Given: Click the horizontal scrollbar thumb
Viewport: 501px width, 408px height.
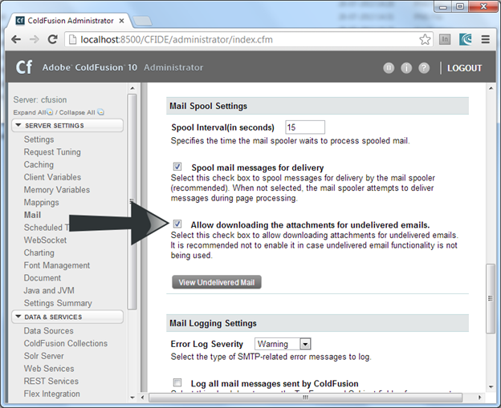Looking at the screenshot, I should pos(305,398).
